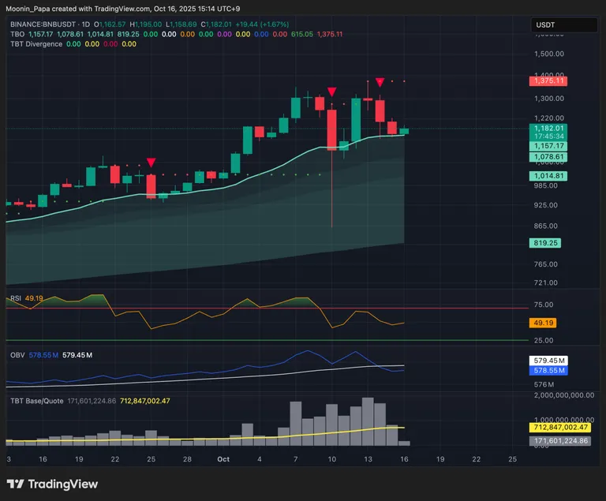Open the USDT currency selector

(564, 25)
